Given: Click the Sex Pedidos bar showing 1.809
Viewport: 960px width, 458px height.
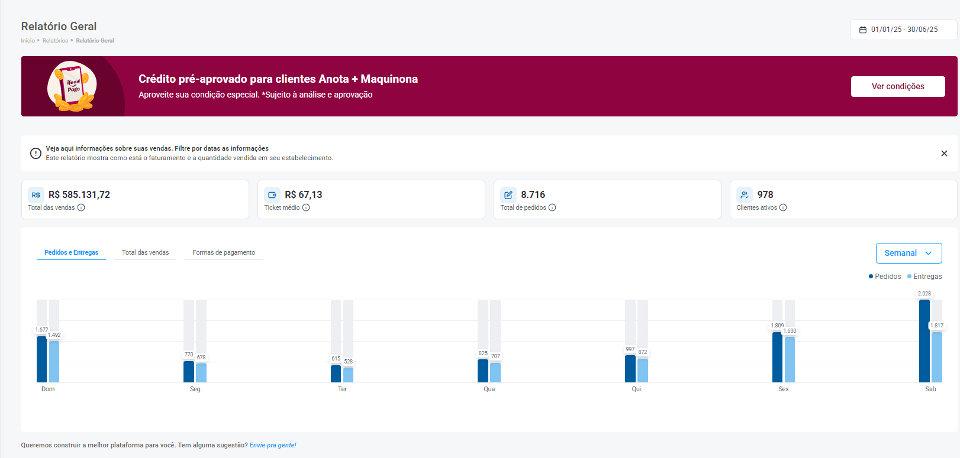Looking at the screenshot, I should 777,357.
